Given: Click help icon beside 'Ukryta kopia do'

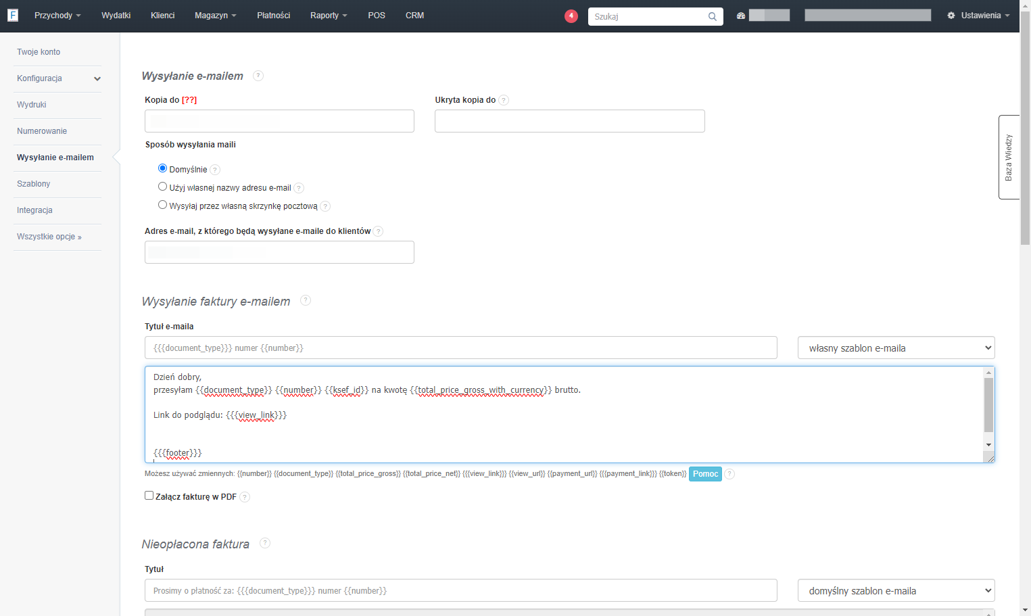Looking at the screenshot, I should tap(504, 100).
